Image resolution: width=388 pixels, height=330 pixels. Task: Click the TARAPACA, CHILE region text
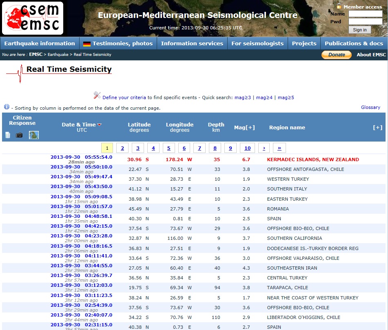tap(287, 288)
